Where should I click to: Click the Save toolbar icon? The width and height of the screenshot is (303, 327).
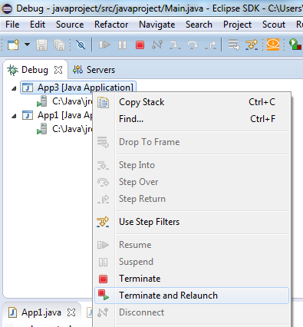tap(41, 45)
